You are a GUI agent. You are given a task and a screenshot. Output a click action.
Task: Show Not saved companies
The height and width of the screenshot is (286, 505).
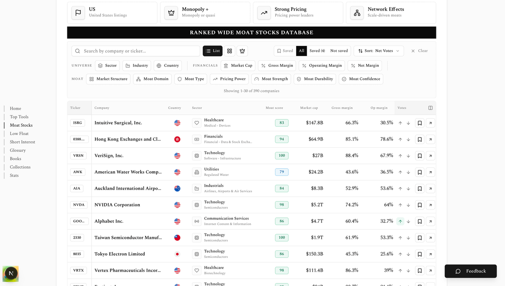[339, 51]
